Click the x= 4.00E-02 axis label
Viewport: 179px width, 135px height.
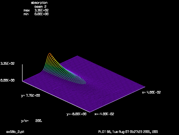pyautogui.click(x=151, y=92)
